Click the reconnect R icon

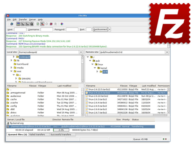[55, 24]
